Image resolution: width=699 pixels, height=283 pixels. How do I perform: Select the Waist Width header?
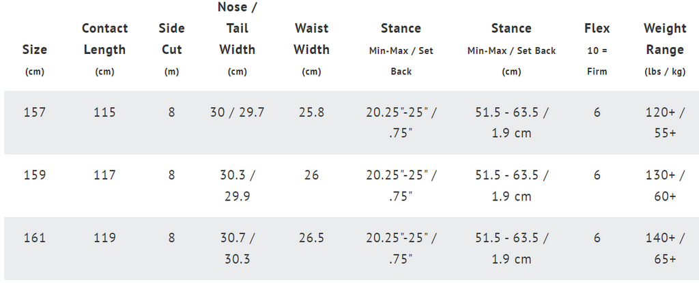point(311,49)
